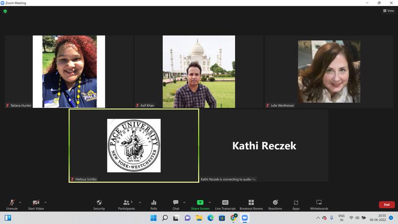
Task: Open Zoom Apps
Action: 296,204
